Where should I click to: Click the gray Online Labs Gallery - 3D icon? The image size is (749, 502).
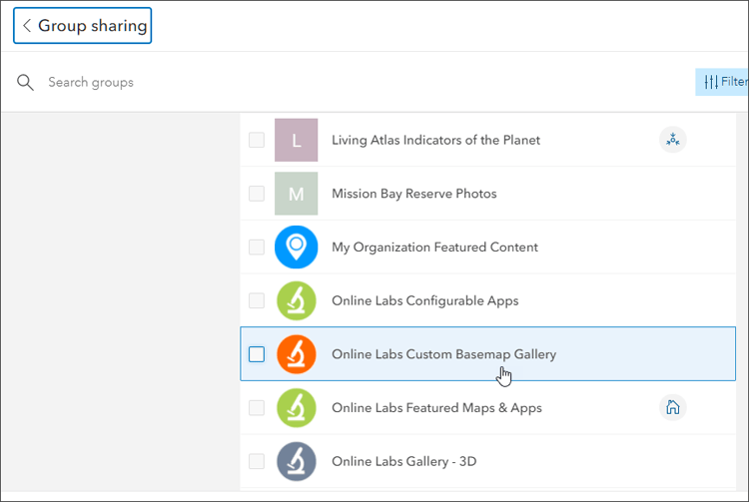(296, 461)
